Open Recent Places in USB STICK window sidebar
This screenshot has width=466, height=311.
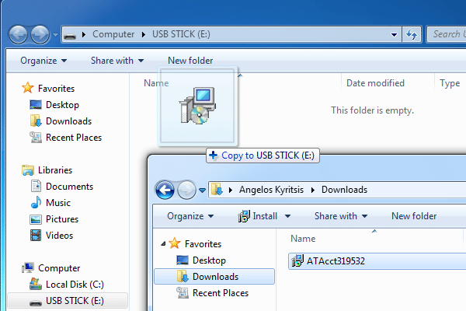tap(74, 138)
